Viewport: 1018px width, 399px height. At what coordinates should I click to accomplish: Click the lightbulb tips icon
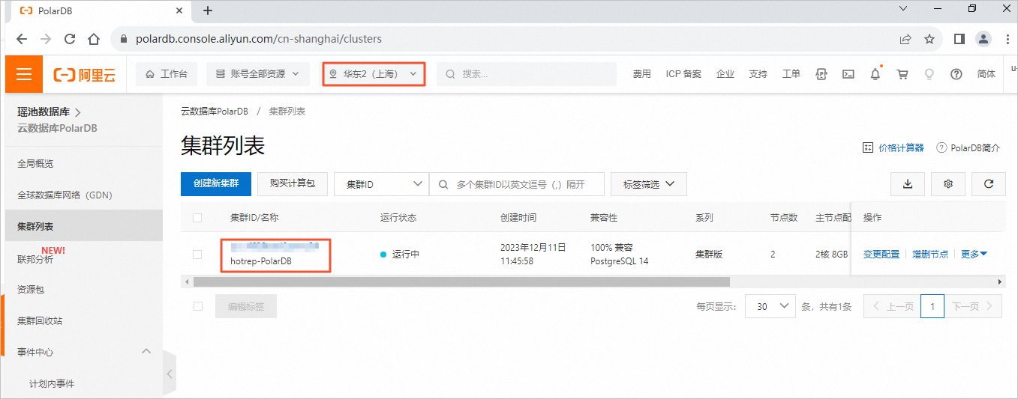point(929,74)
